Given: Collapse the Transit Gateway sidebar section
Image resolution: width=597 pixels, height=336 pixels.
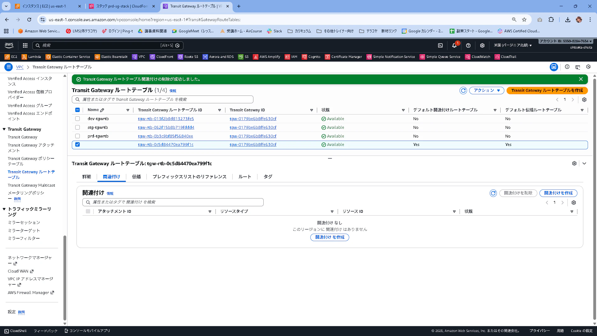Looking at the screenshot, I should [4, 129].
